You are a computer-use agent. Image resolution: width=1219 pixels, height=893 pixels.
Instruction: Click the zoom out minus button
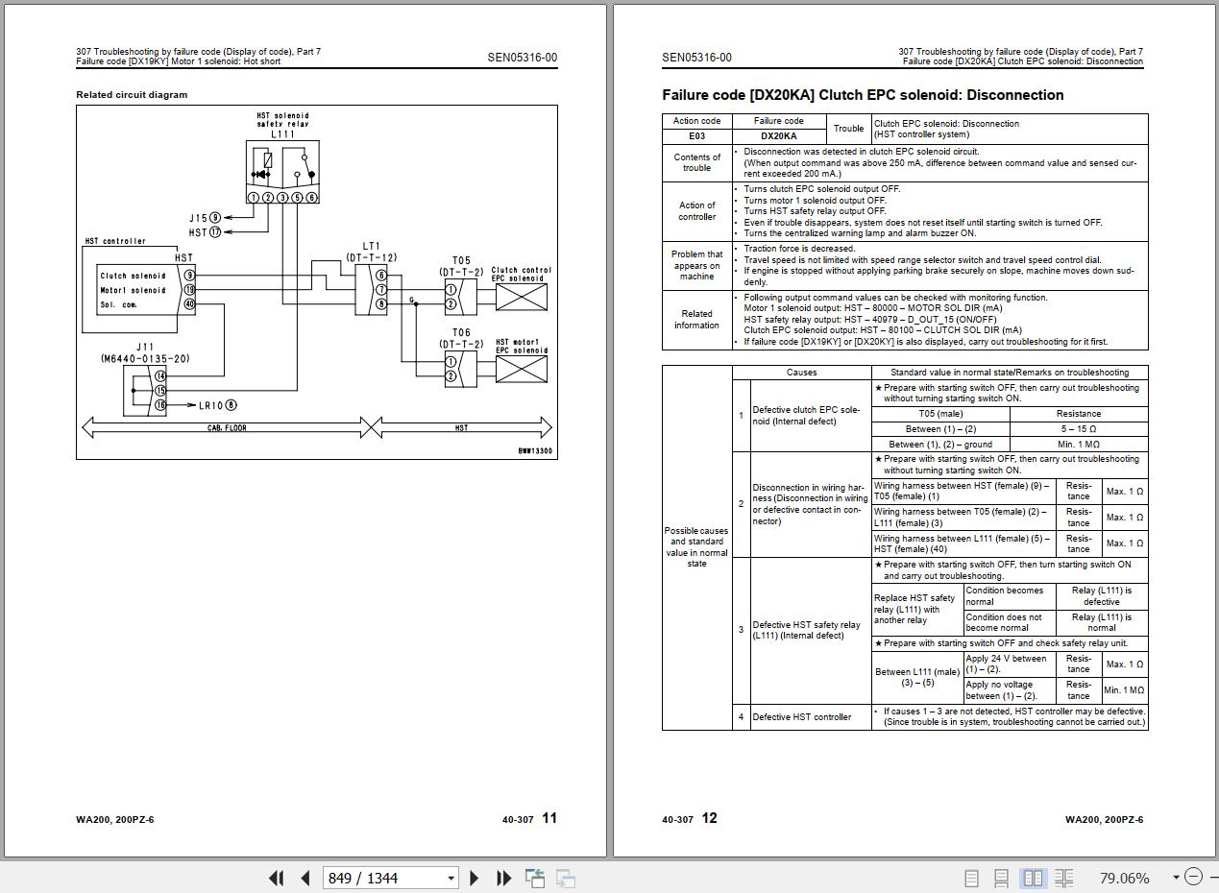tap(1193, 877)
